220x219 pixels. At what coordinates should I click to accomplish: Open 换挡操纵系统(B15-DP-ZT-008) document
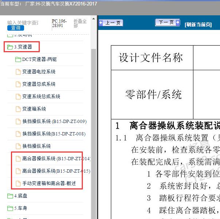(54, 134)
